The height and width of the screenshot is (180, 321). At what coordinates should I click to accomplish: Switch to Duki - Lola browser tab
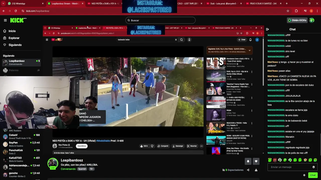[224, 3]
